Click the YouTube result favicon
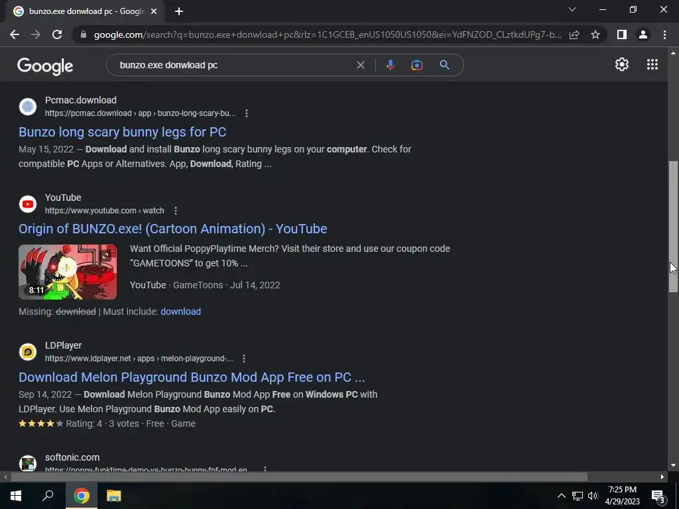 coord(28,204)
